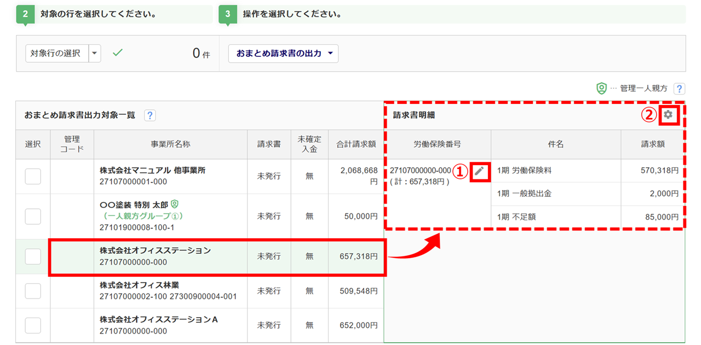
Task: Click help icon next to おまとめ請求書出力対象一覧
Action: click(x=150, y=115)
